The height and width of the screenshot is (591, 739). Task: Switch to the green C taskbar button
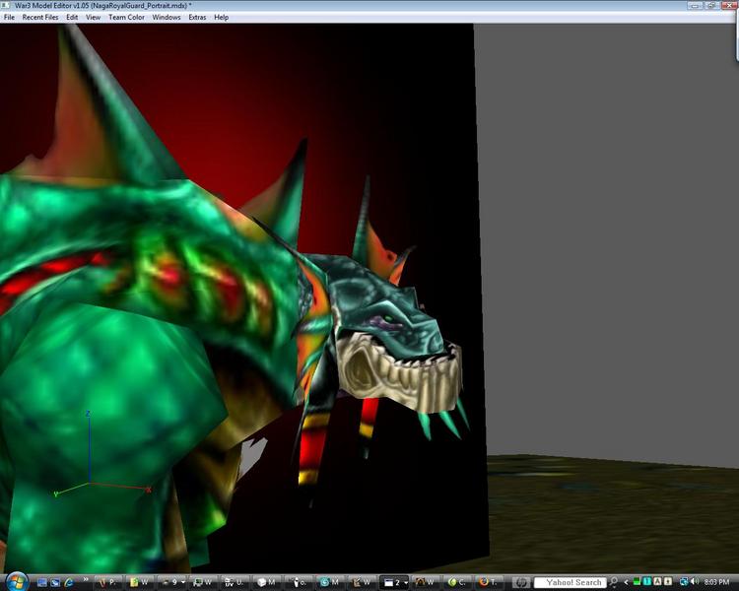pos(457,582)
